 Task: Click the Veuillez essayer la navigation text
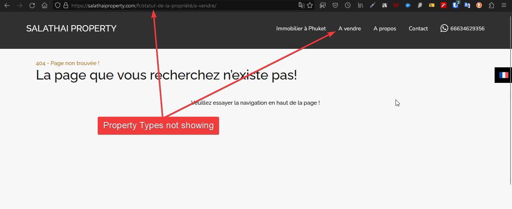(255, 102)
